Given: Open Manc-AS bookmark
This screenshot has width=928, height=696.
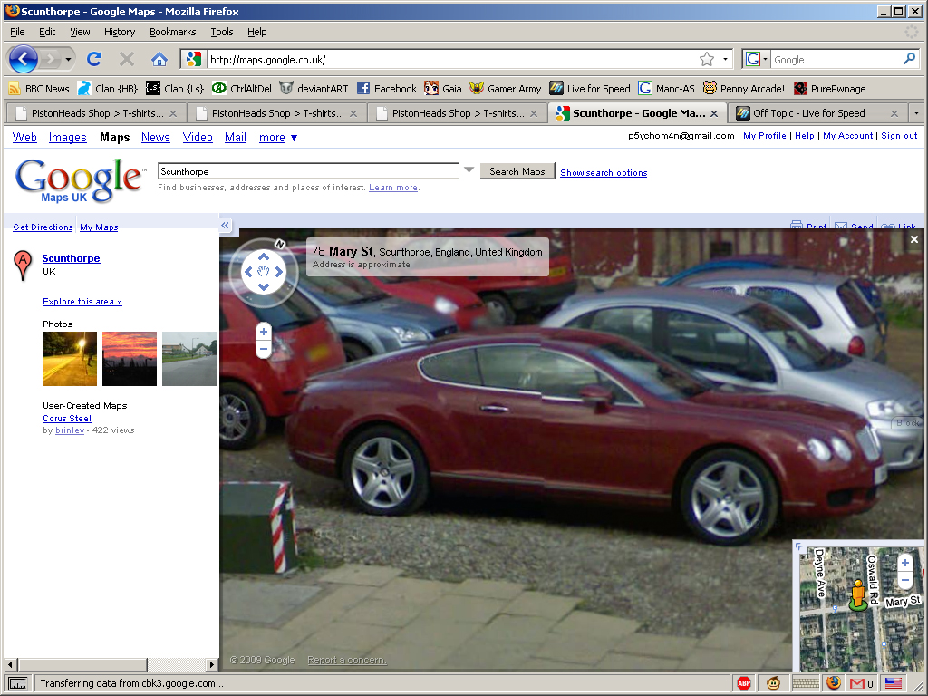Looking at the screenshot, I should point(666,89).
